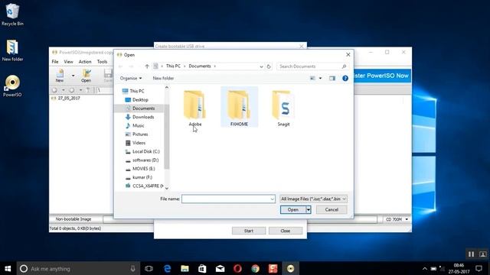Open the Tools menu in PowerISO
Screen dimensions: 490x275
tap(102, 62)
